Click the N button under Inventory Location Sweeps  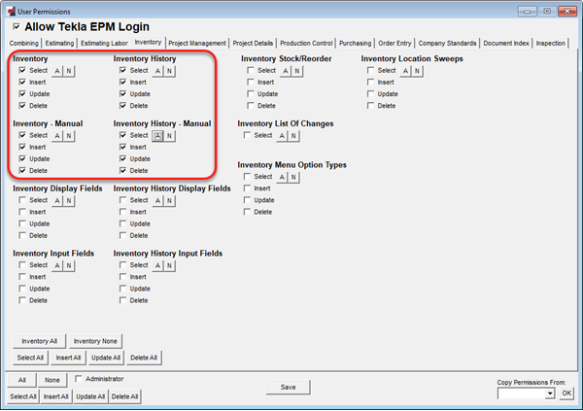(x=417, y=71)
